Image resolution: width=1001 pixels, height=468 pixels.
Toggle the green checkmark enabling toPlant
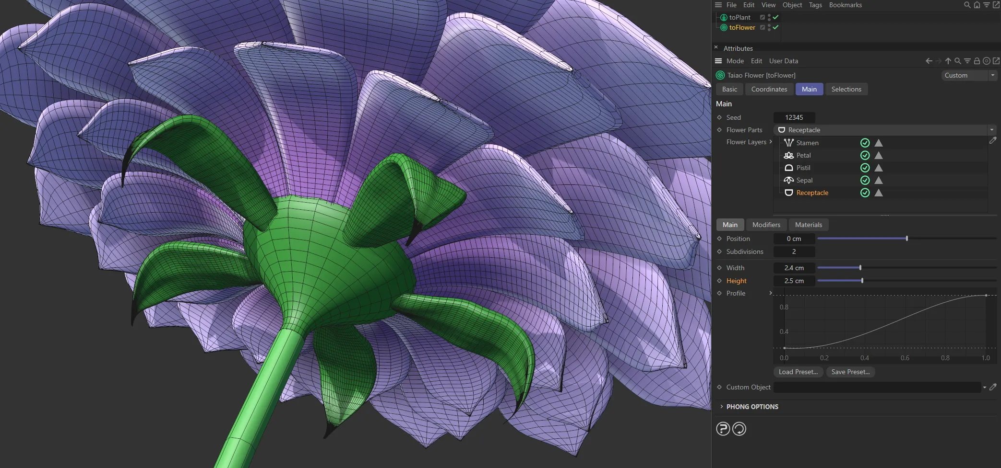pos(775,17)
